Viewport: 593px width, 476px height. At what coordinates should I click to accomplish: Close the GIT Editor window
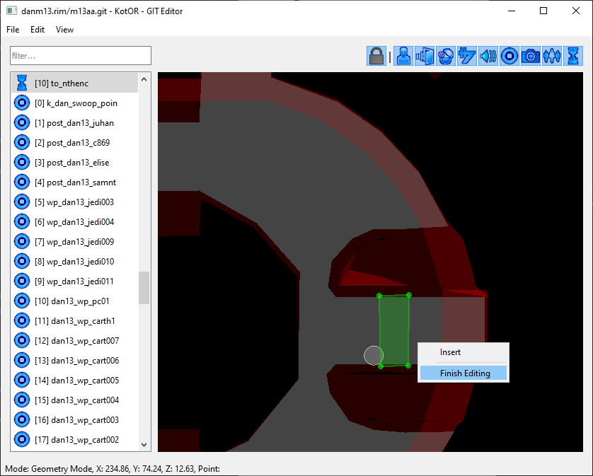click(575, 11)
